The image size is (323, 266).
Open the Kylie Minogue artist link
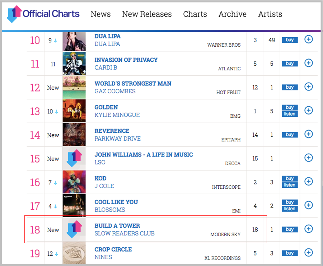[117, 115]
